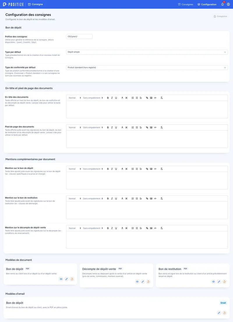Preview the Bon de dépôt PDF model
The image size is (233, 322).
click(x=61, y=279)
